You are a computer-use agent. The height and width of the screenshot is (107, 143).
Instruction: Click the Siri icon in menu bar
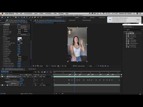(x=137, y=13)
